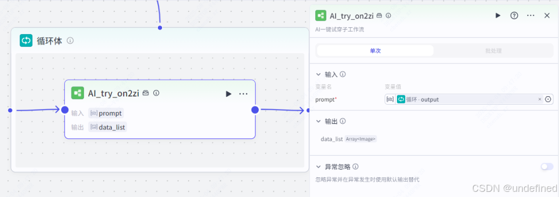Open more options menu in panel header
The width and height of the screenshot is (559, 197).
pos(531,15)
